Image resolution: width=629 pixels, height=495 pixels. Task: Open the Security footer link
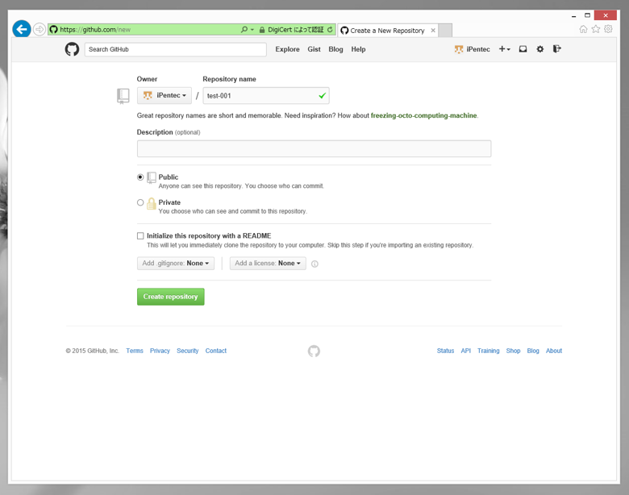[x=187, y=351]
